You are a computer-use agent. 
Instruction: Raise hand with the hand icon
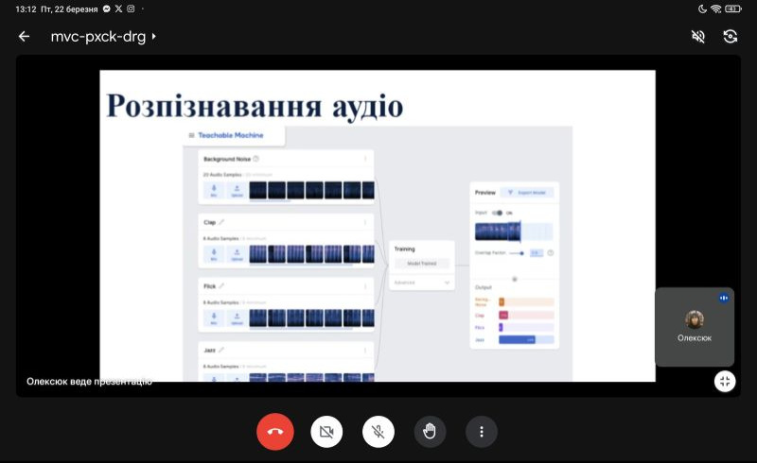pos(430,432)
